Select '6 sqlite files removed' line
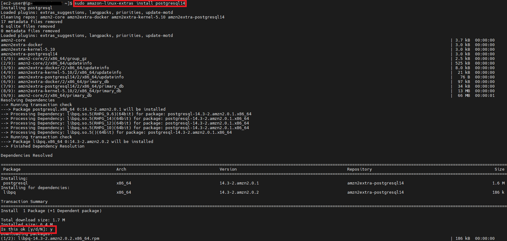 click(x=28, y=26)
